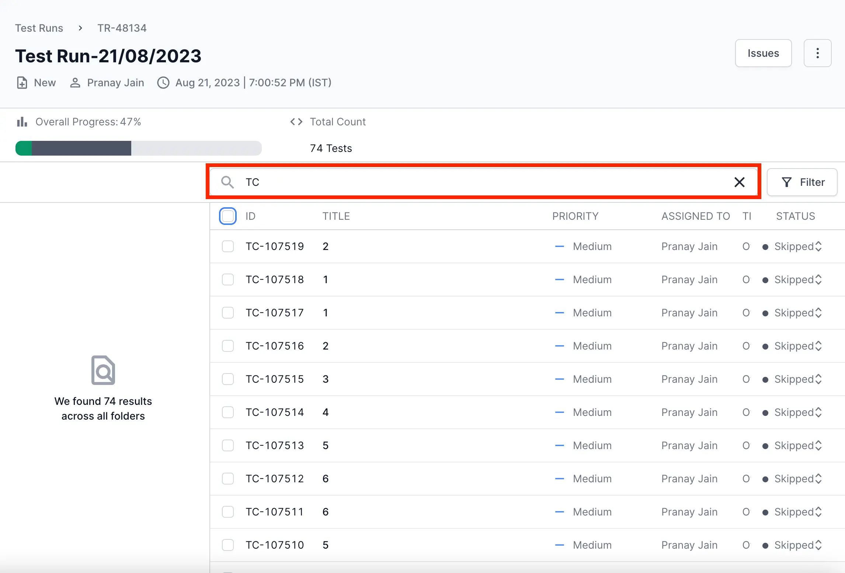Click the three-dot more options button
Image resolution: width=845 pixels, height=573 pixels.
tap(817, 53)
